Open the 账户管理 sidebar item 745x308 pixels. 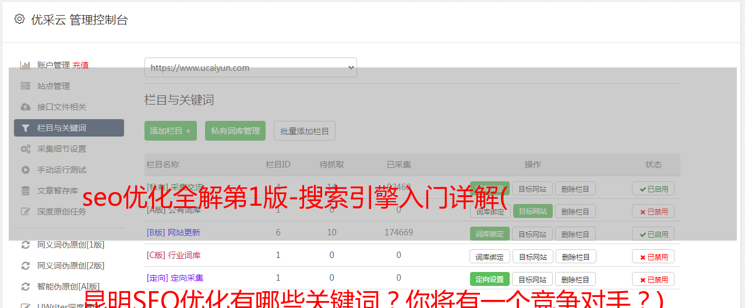point(54,65)
